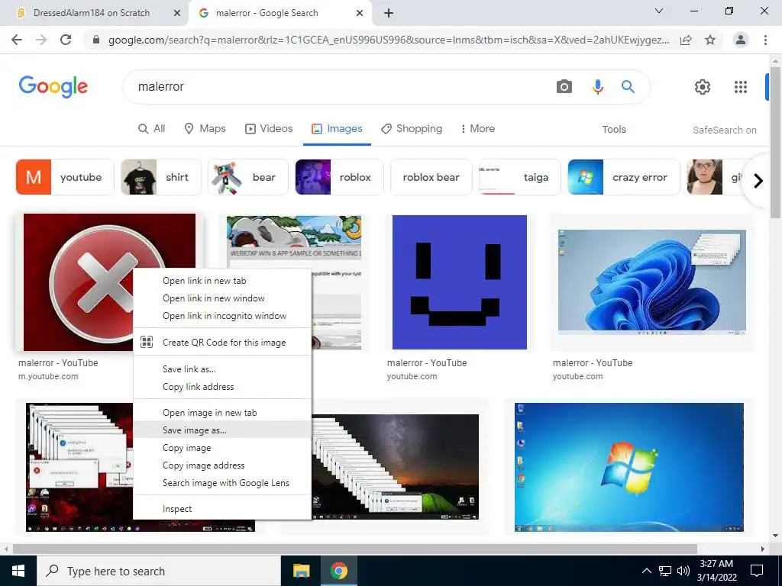Switch to the Maps results tab
The height and width of the screenshot is (586, 782).
[x=205, y=128]
